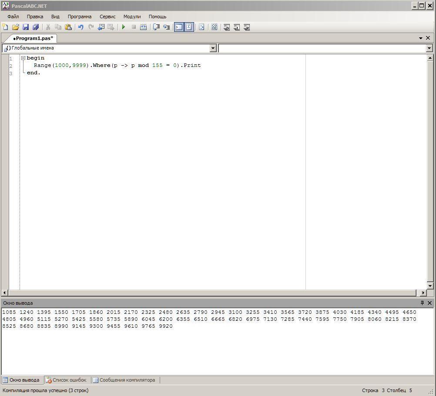Click the PascalABC.NET title bar icon

pyautogui.click(x=6, y=6)
